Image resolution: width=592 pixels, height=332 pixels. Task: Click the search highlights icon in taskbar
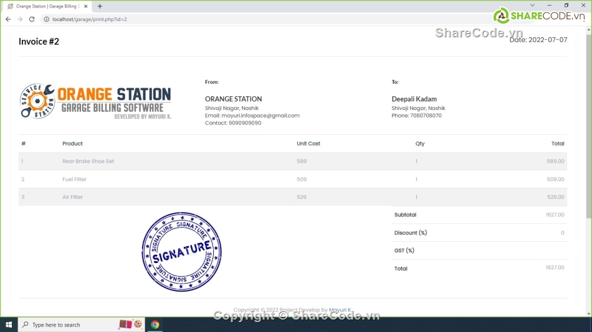pos(131,324)
